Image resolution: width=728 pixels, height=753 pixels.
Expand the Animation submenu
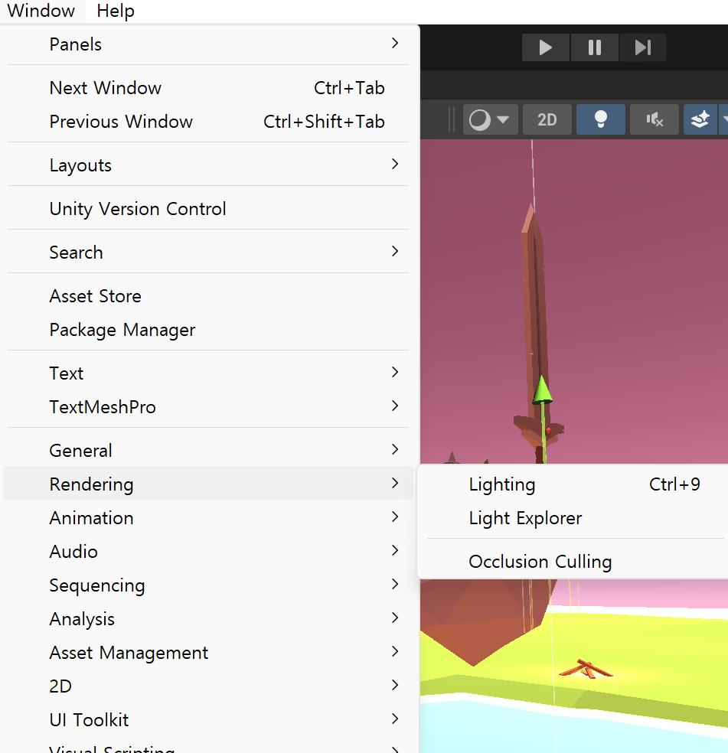coord(208,517)
